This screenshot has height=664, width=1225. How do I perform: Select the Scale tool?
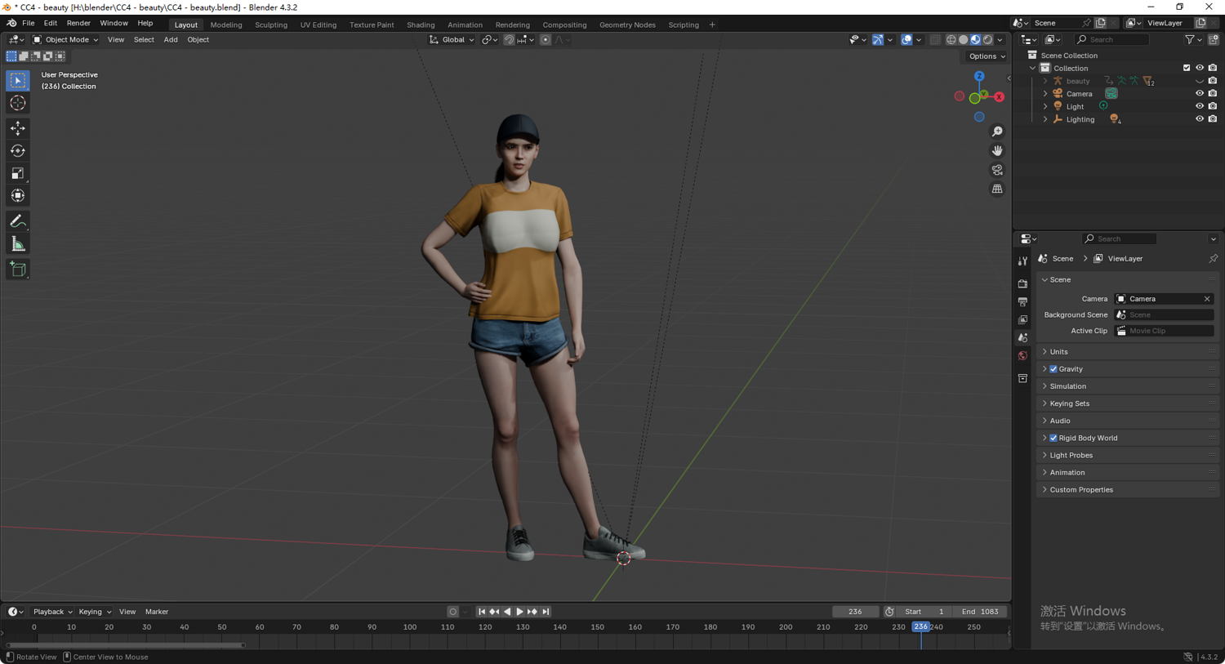tap(18, 173)
